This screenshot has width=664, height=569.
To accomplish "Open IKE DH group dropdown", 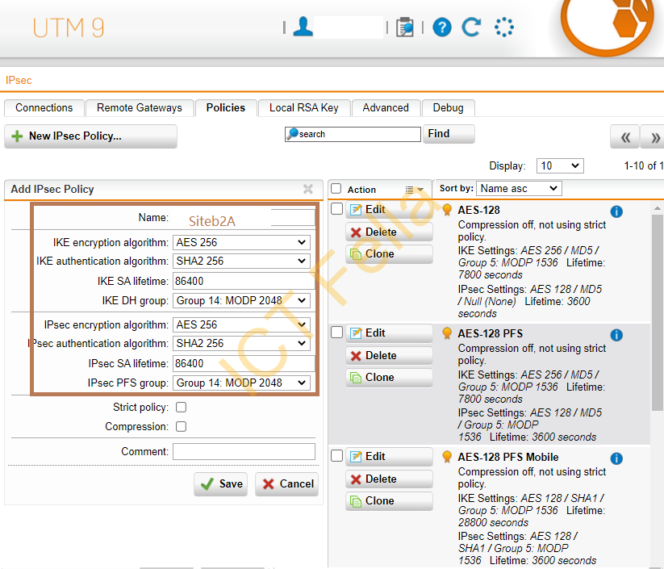I will 241,300.
